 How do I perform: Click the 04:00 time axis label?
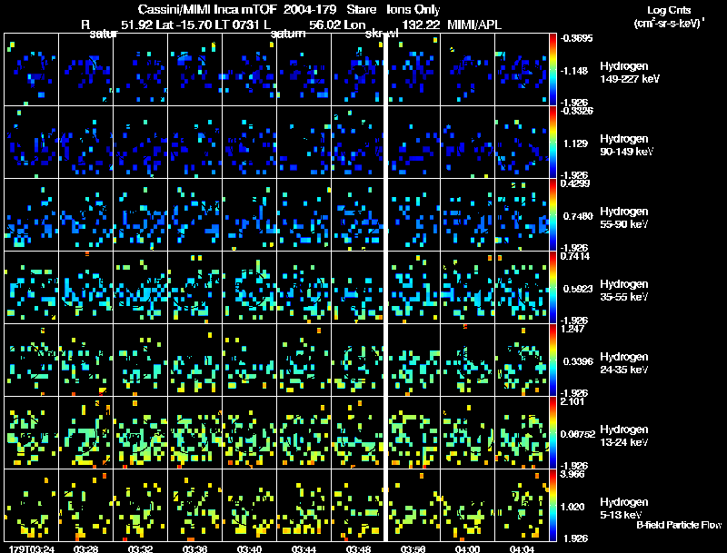(467, 548)
